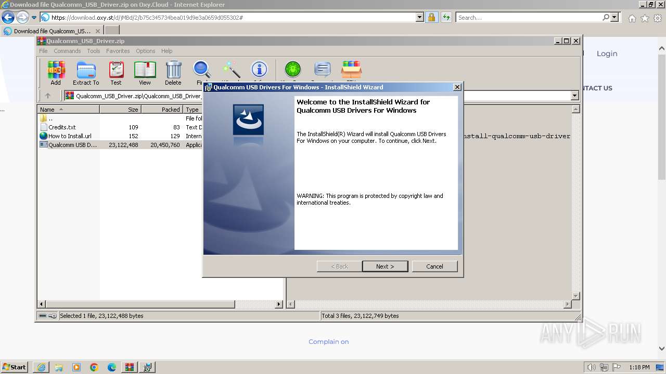The width and height of the screenshot is (666, 374).
Task: Sort by the Size column header
Action: pos(120,110)
